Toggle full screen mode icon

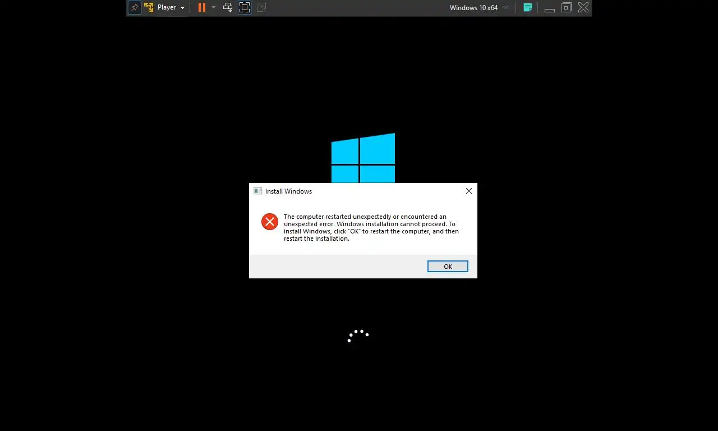tap(245, 8)
